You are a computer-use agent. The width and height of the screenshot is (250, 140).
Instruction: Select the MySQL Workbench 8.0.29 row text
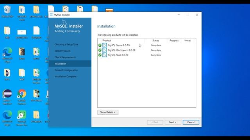coord(121,50)
